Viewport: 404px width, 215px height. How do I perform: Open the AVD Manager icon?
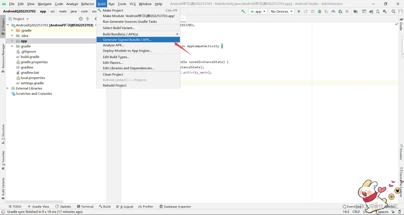point(378,11)
